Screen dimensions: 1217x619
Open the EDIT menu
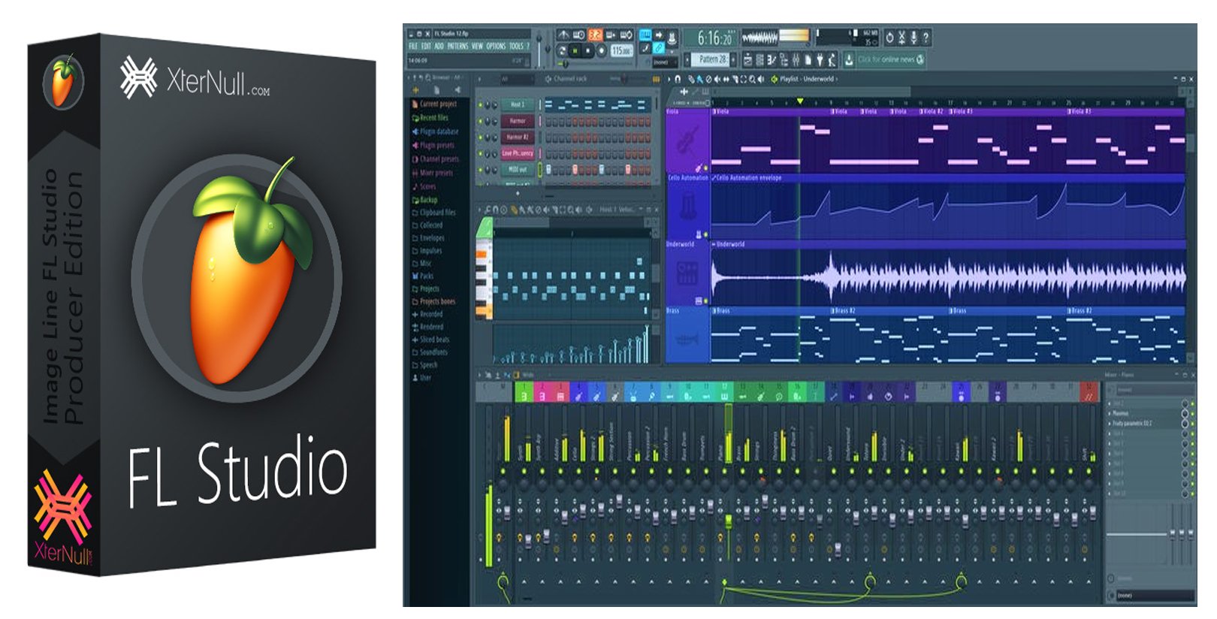point(426,46)
